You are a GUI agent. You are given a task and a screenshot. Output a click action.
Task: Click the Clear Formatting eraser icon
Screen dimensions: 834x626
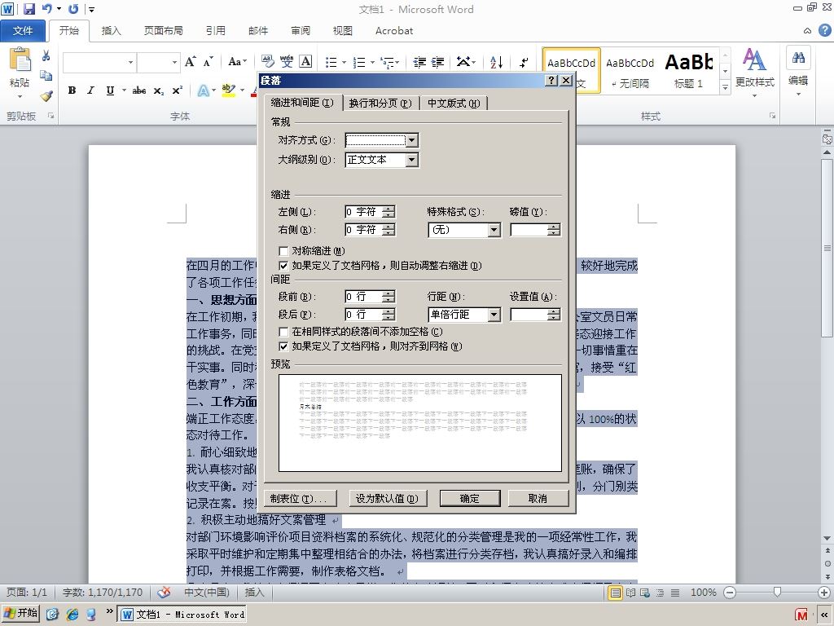267,62
